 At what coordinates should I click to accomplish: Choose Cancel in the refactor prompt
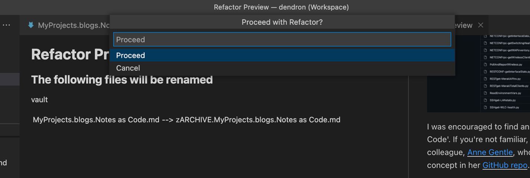click(282, 68)
